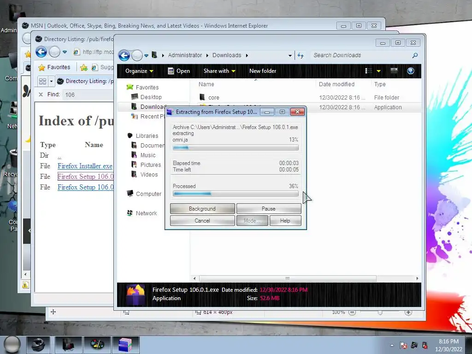Image resolution: width=472 pixels, height=354 pixels.
Task: Select Favorites in the navigation pane
Action: pyautogui.click(x=147, y=87)
